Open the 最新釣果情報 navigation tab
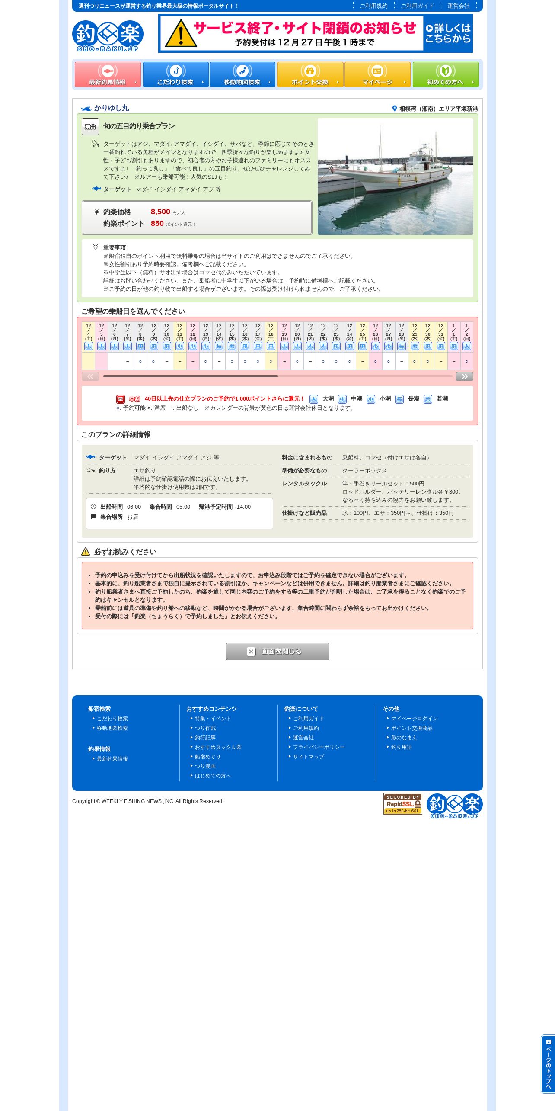This screenshot has width=555, height=1111. (108, 74)
